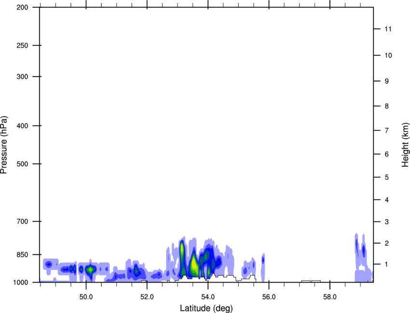Click the 'Latitude (deg)' axis title

point(206,308)
